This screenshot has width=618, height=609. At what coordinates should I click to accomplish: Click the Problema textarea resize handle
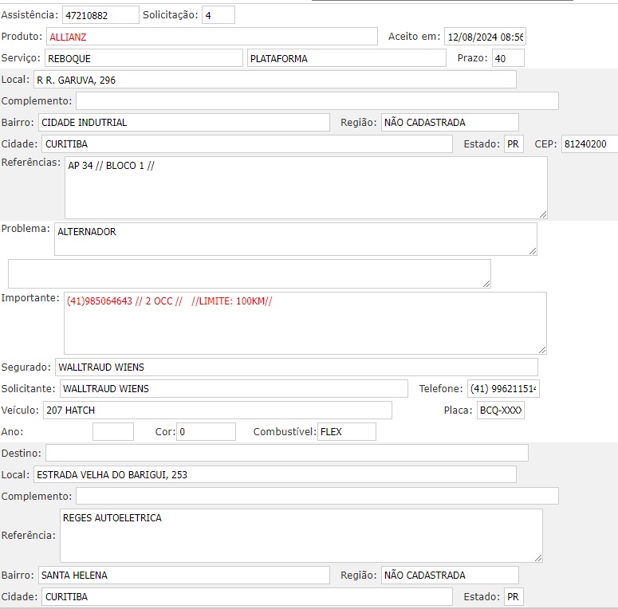pos(533,251)
